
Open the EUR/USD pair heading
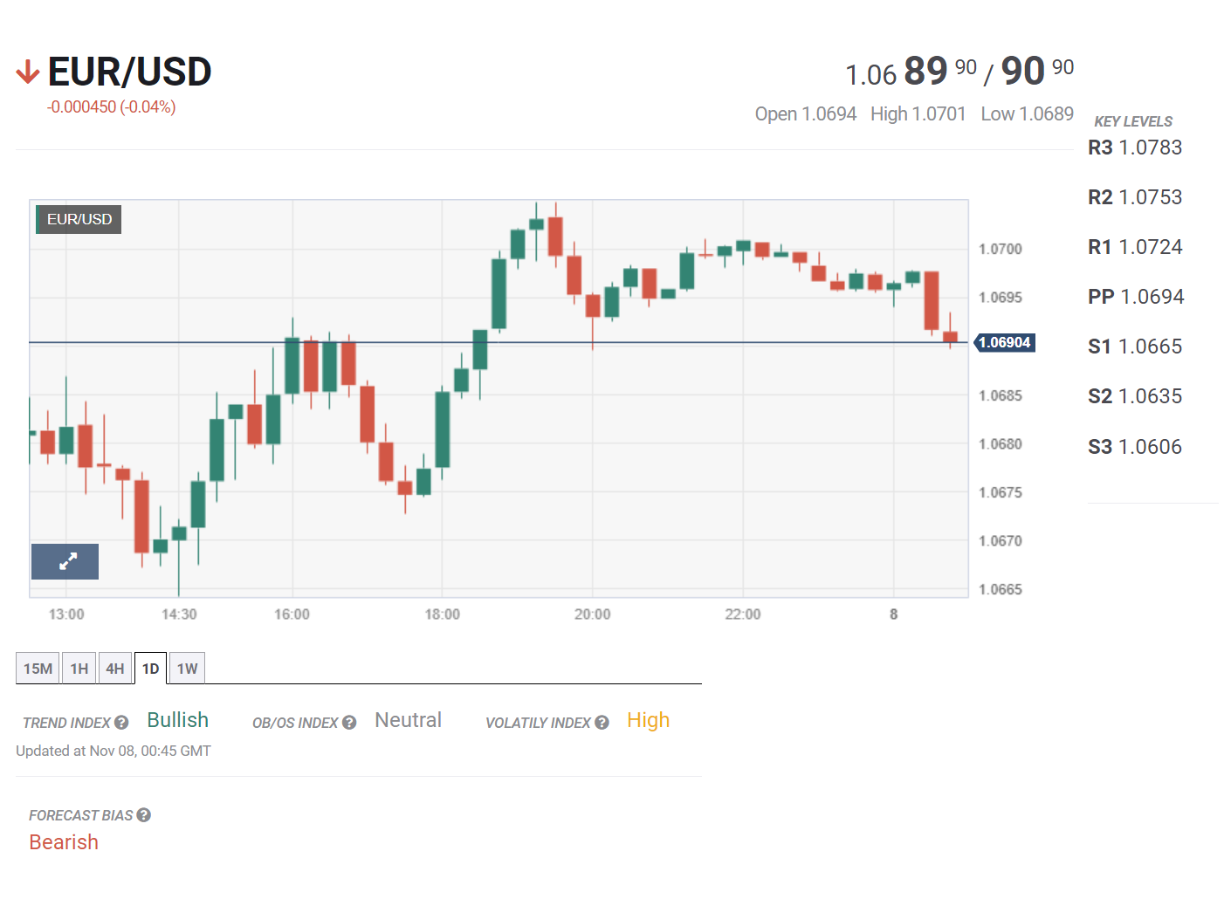point(129,72)
